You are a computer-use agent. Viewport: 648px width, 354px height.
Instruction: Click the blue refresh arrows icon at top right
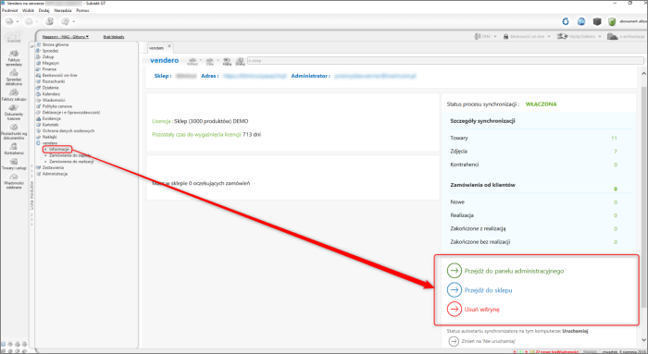coord(566,21)
